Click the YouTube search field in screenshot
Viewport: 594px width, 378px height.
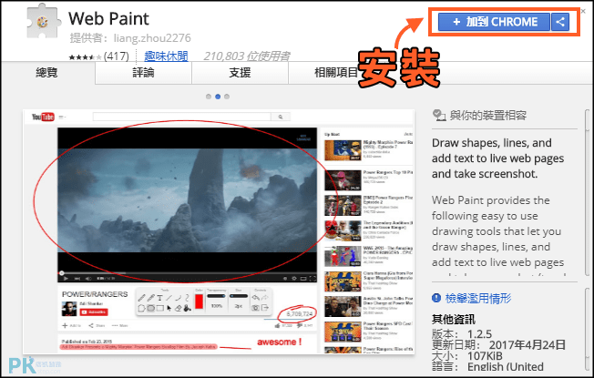point(182,117)
